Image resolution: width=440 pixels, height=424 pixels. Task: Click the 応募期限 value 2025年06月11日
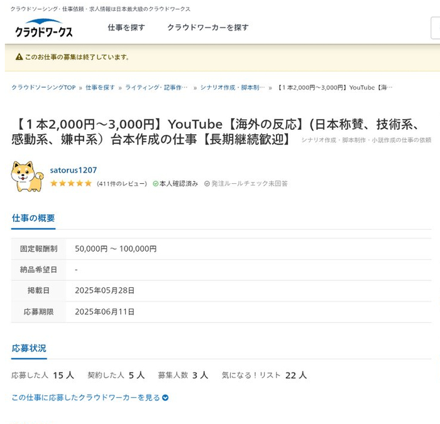104,312
